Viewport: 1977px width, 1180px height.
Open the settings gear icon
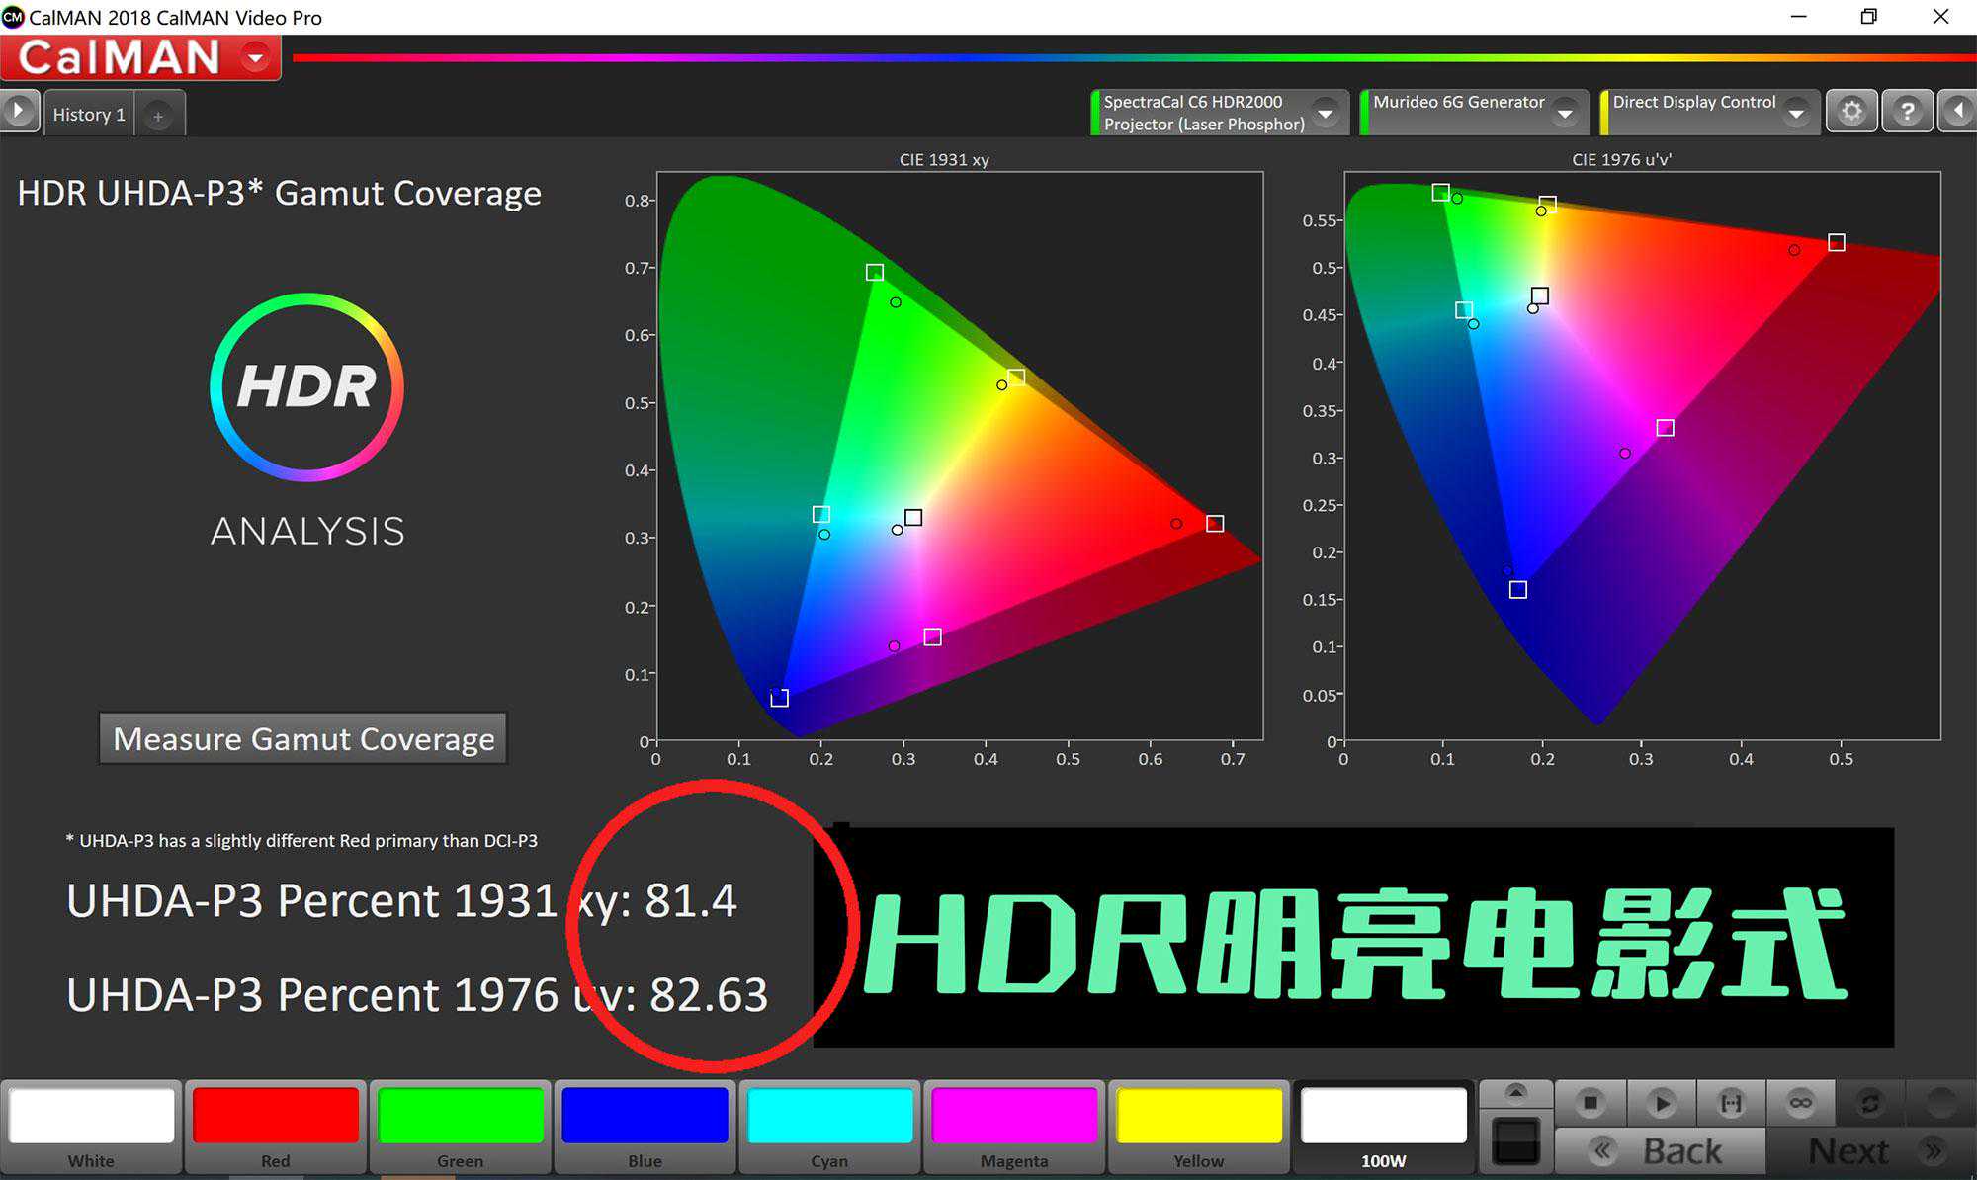click(1851, 111)
